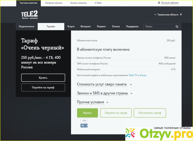Click Звонки на все телефоны России row
Image resolution: width=193 pixels, height=141 pixels.
coord(126,58)
